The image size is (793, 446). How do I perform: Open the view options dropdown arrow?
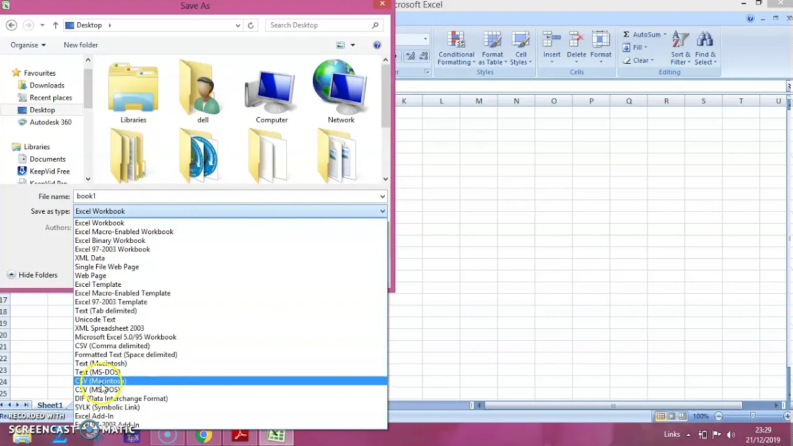353,45
